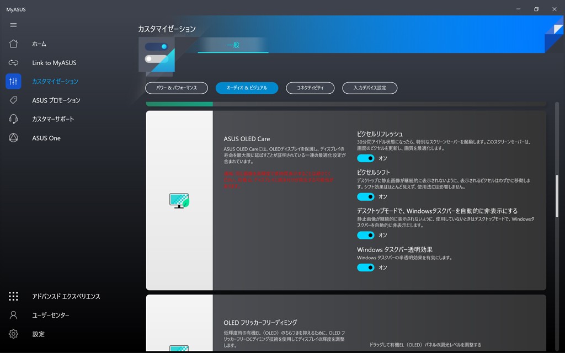Toggle Windows タスクバー透明効果 switch
This screenshot has width=565, height=353.
(x=366, y=268)
